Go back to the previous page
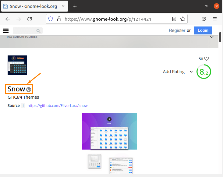 8,19
